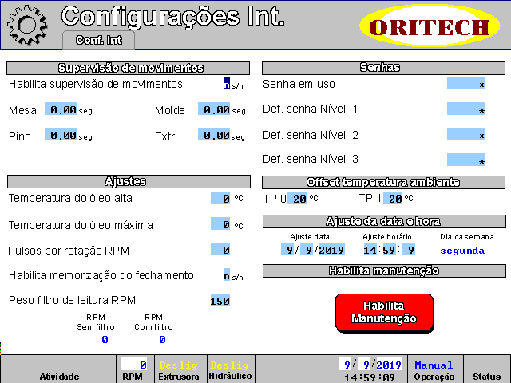
Task: Click the gear settings icon
Action: point(26,25)
